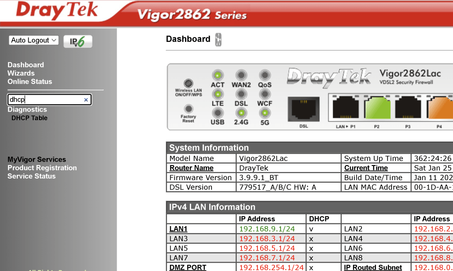
Task: Select the LAN5 IP address 192.168.5.1/24
Action: click(x=267, y=248)
